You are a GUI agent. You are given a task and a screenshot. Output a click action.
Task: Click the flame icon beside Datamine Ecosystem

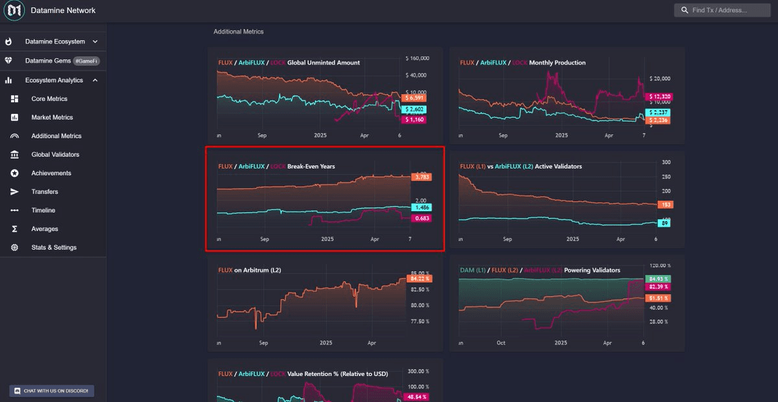point(8,41)
